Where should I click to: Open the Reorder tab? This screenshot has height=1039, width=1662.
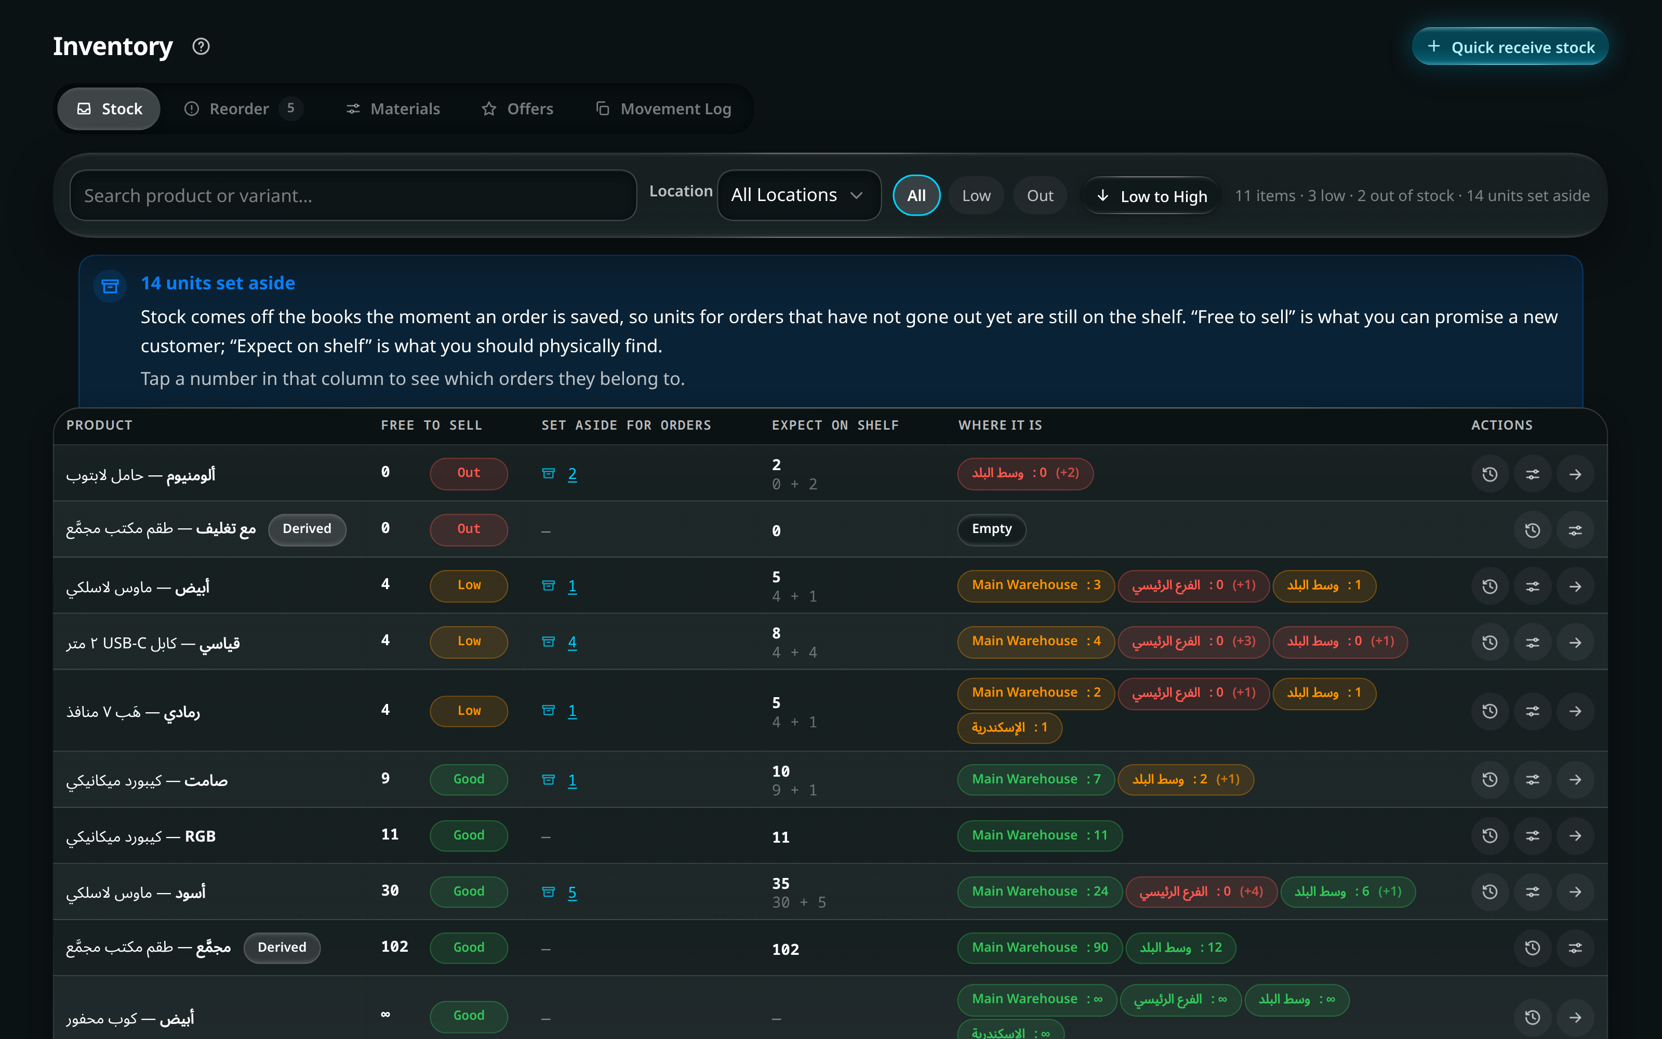click(x=244, y=109)
